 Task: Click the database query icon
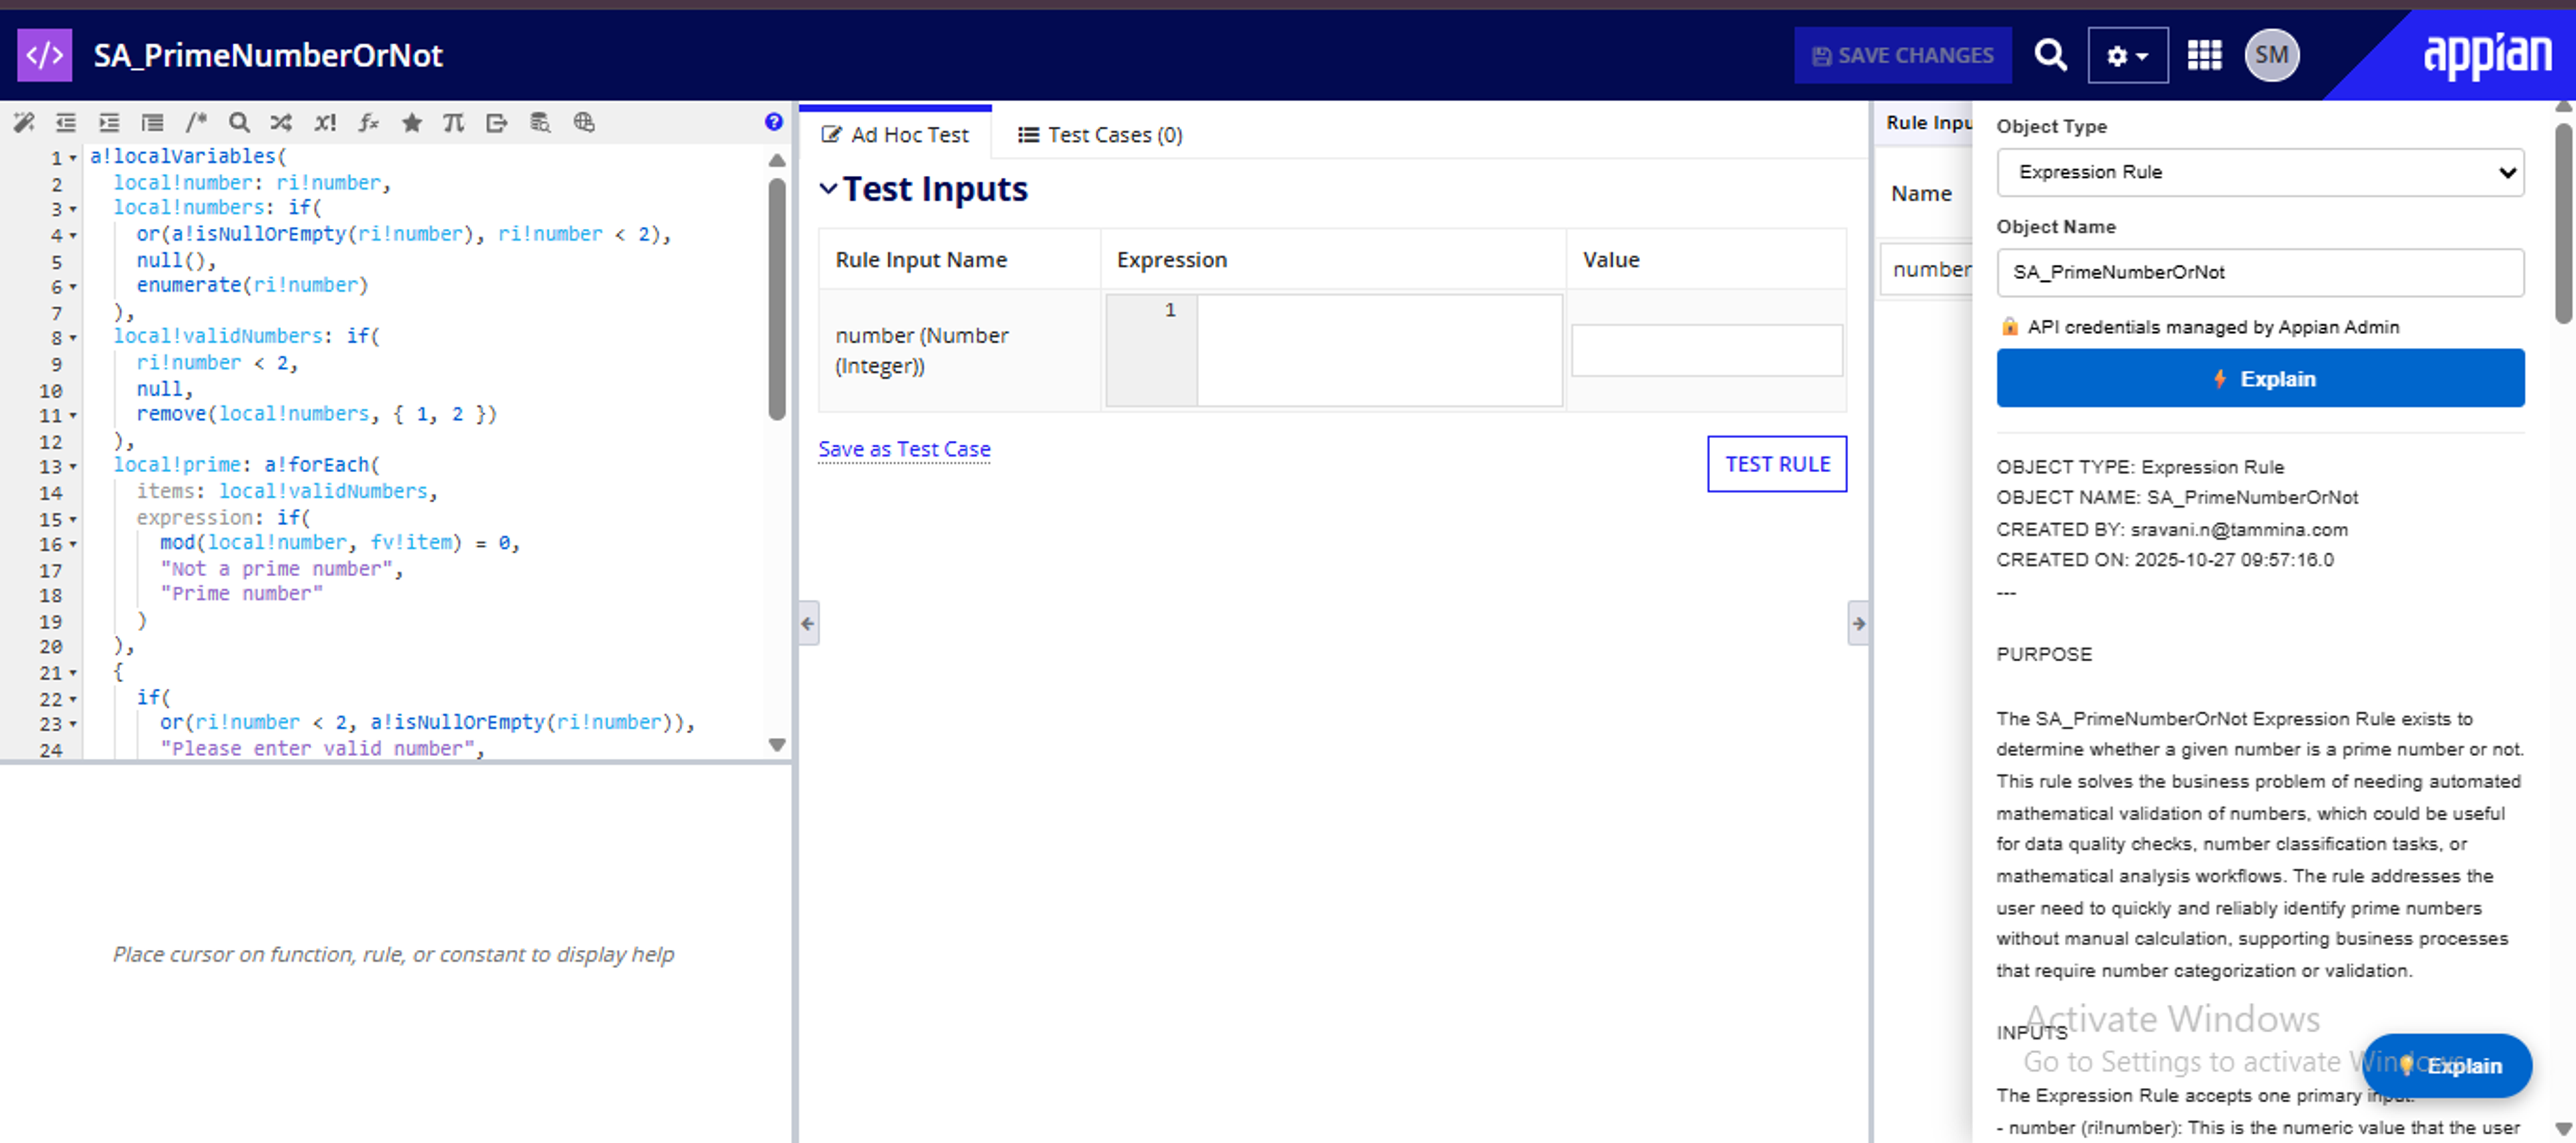[x=540, y=122]
